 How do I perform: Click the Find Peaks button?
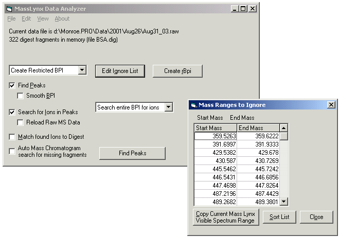tap(133, 153)
